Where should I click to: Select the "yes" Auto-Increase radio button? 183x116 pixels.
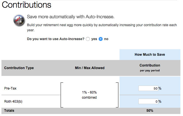click(88, 39)
